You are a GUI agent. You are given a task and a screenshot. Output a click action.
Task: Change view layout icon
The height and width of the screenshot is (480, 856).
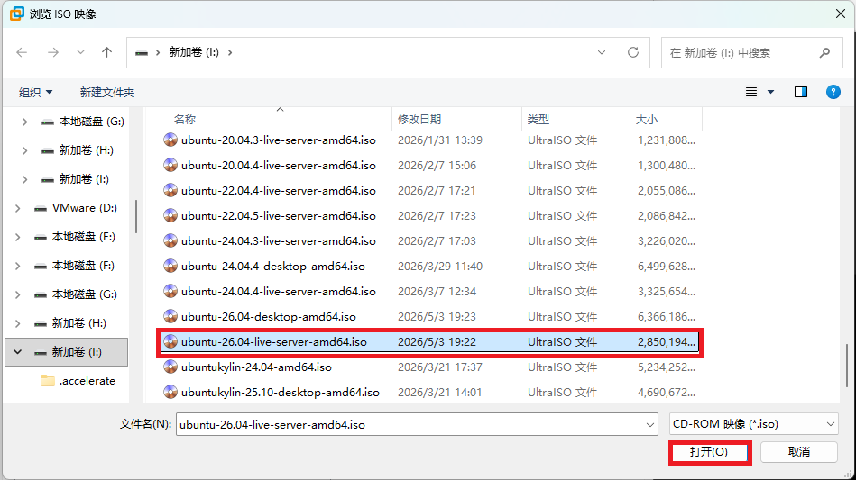click(x=751, y=92)
